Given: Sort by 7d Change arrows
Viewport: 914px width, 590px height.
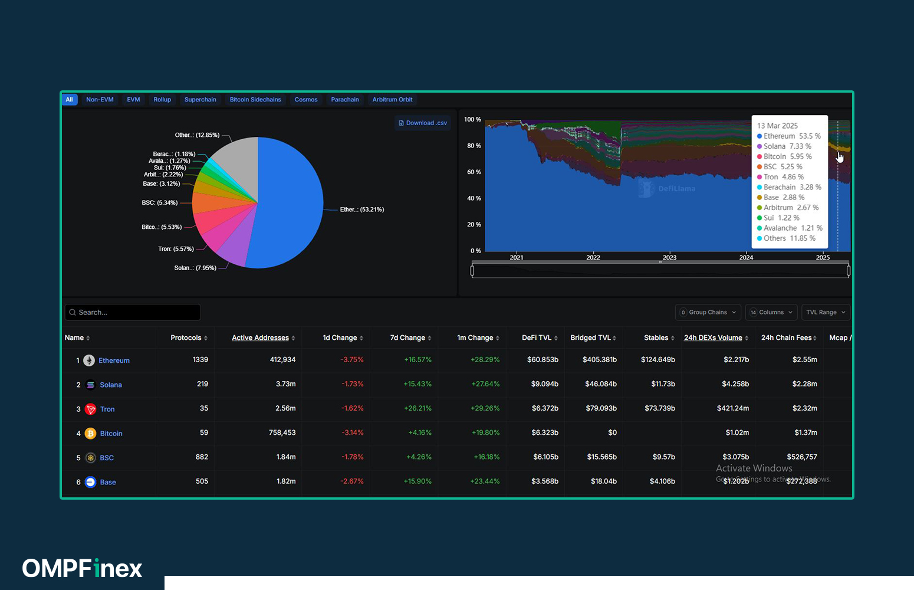Looking at the screenshot, I should 429,338.
